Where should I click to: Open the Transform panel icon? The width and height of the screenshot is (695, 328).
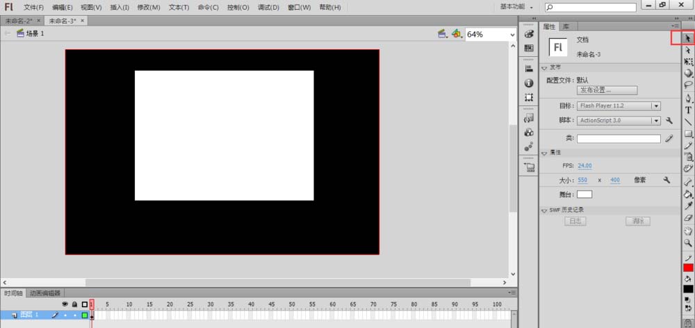529,97
